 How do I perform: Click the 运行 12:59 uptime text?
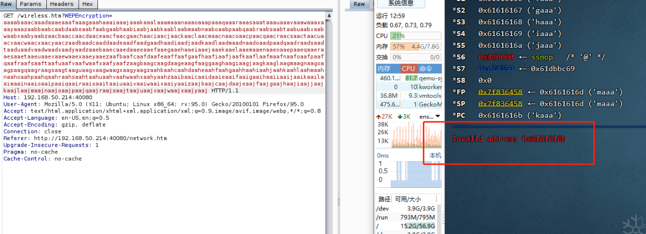(390, 16)
